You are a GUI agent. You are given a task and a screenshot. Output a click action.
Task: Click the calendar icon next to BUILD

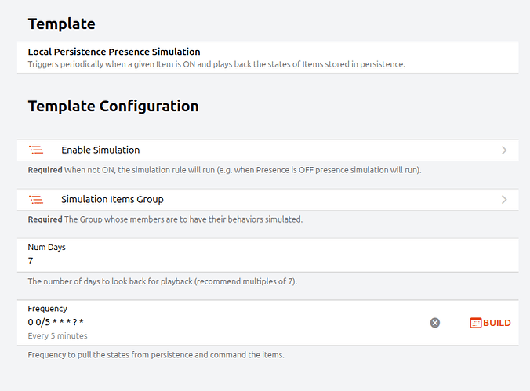(475, 323)
